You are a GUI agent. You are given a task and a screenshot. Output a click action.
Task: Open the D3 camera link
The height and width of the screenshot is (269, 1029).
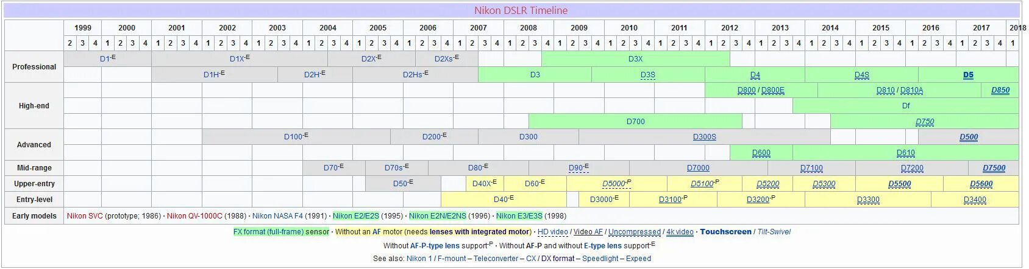(535, 75)
